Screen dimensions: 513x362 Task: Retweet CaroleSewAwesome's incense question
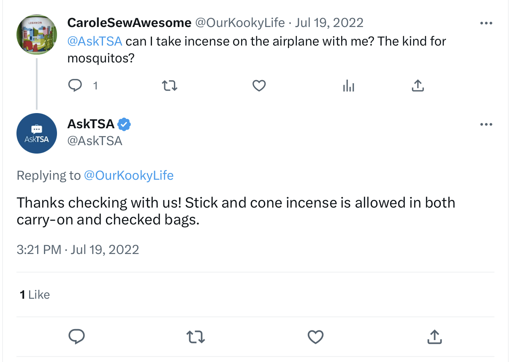(170, 86)
